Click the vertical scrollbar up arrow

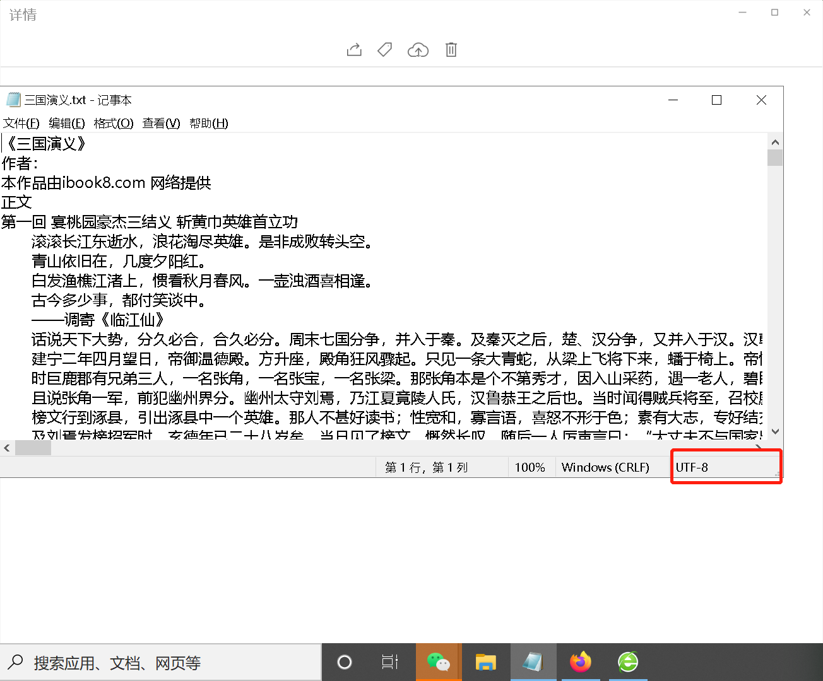tap(775, 142)
